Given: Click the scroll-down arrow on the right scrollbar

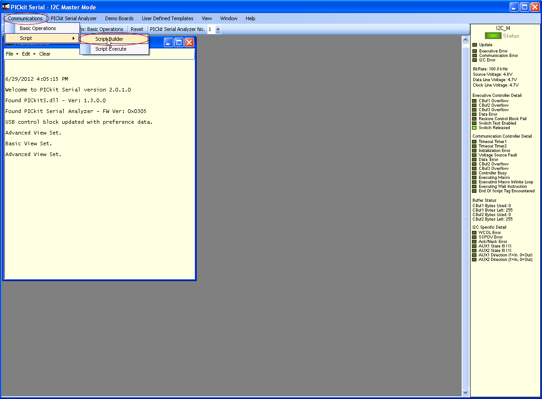Looking at the screenshot, I should point(465,393).
